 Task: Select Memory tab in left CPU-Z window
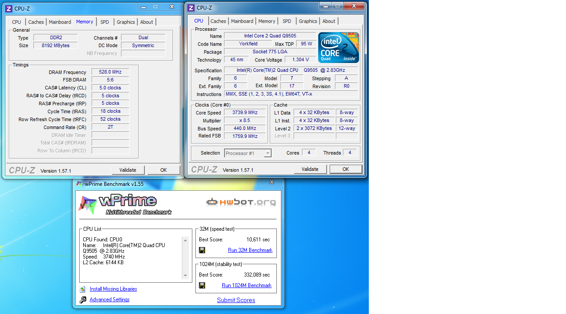click(85, 22)
